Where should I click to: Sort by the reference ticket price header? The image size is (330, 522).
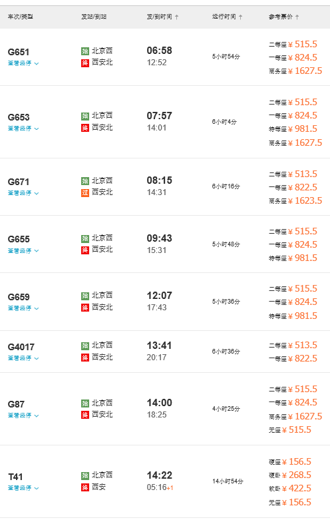tap(281, 17)
